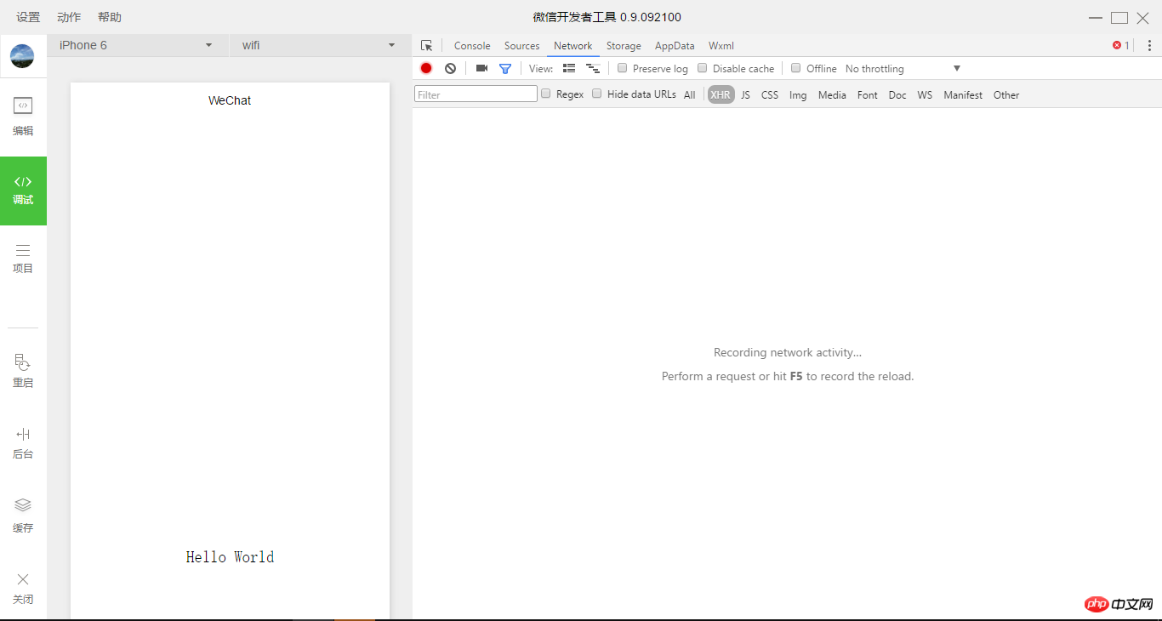The image size is (1162, 621).
Task: Minimize the developer tools window
Action: (1096, 18)
